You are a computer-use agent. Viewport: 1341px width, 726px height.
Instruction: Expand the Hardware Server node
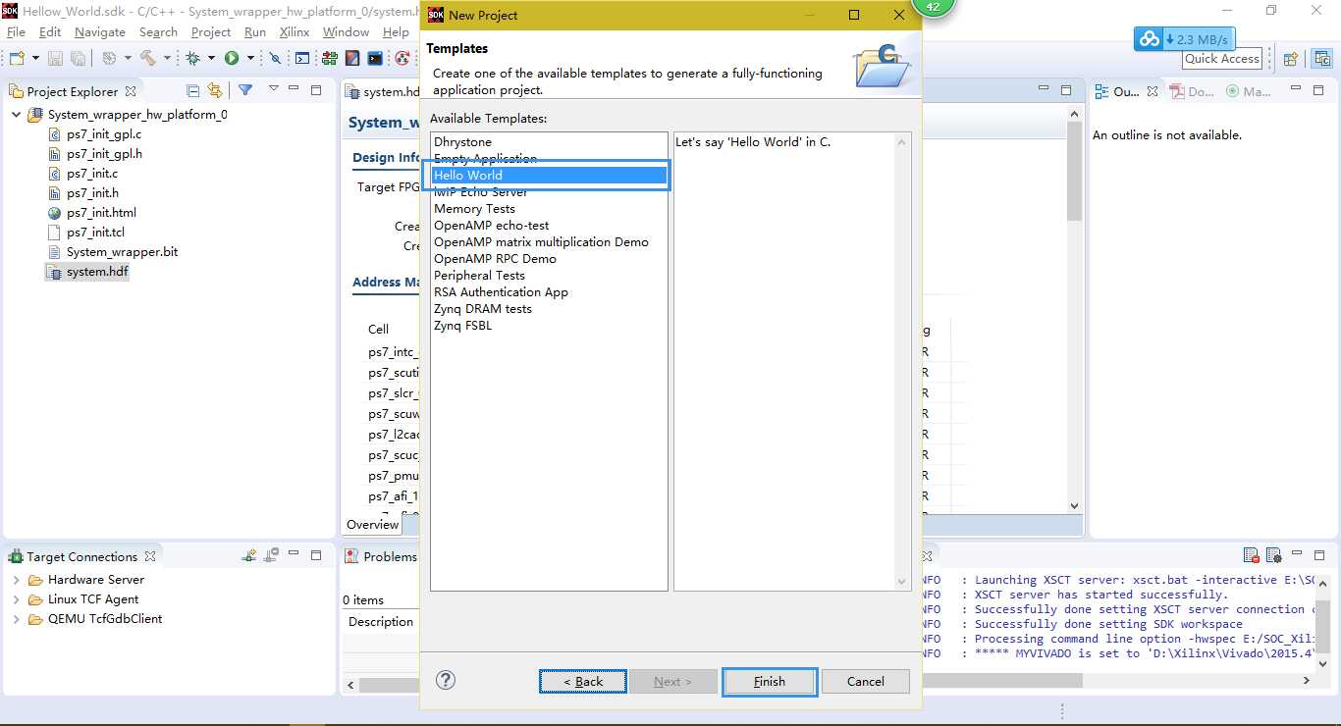click(16, 580)
